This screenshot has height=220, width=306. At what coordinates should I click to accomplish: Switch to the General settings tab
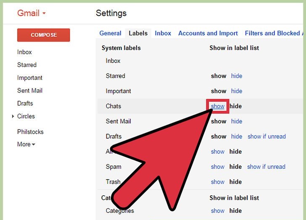point(110,33)
